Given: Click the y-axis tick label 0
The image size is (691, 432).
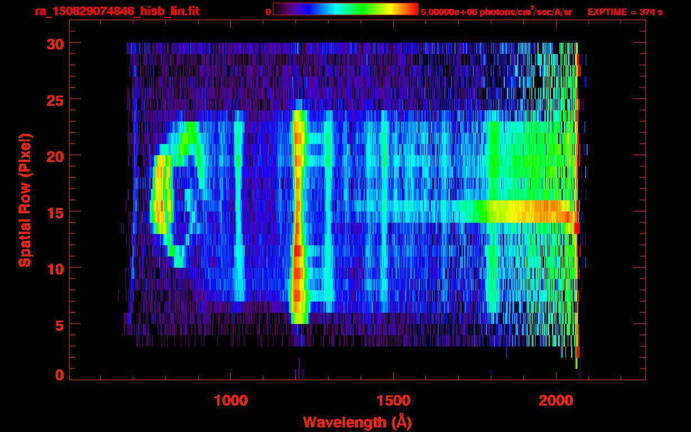Looking at the screenshot, I should click(60, 375).
